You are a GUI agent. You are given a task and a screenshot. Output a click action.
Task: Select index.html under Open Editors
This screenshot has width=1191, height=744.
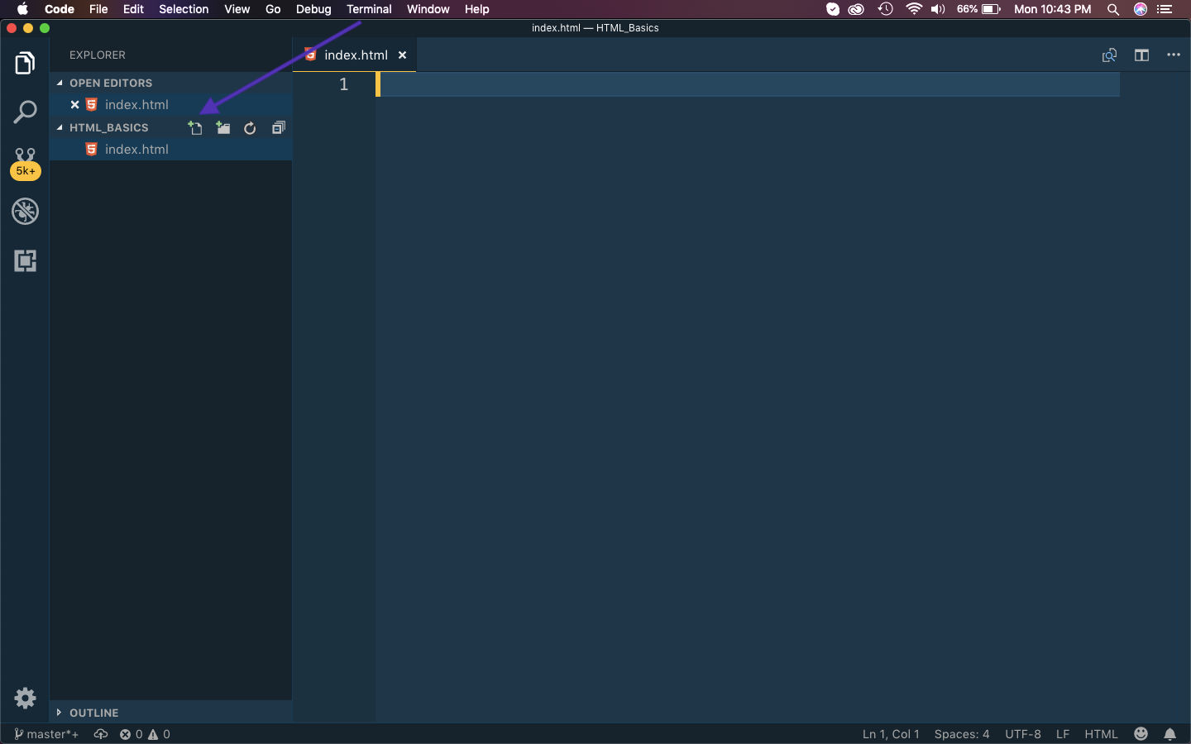click(170, 105)
